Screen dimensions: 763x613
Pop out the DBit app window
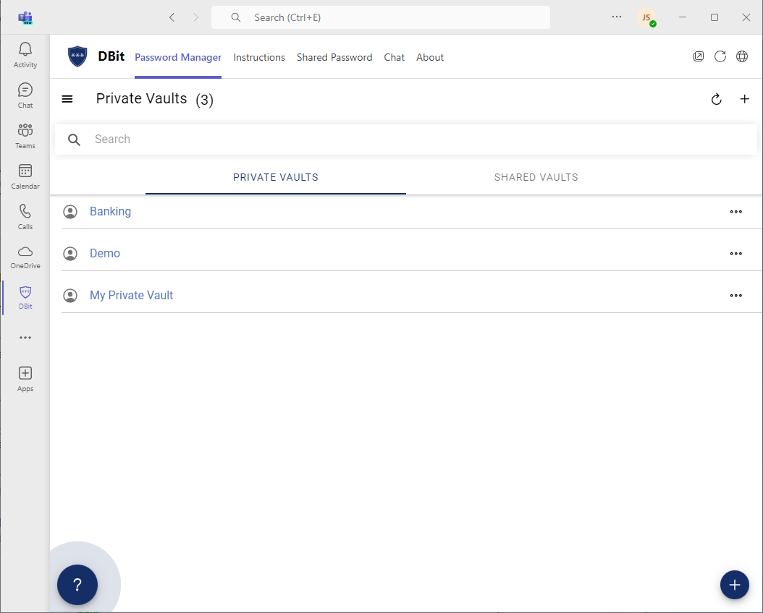(699, 56)
